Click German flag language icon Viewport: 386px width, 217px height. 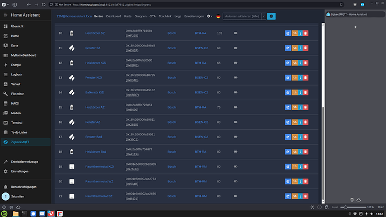point(218,16)
